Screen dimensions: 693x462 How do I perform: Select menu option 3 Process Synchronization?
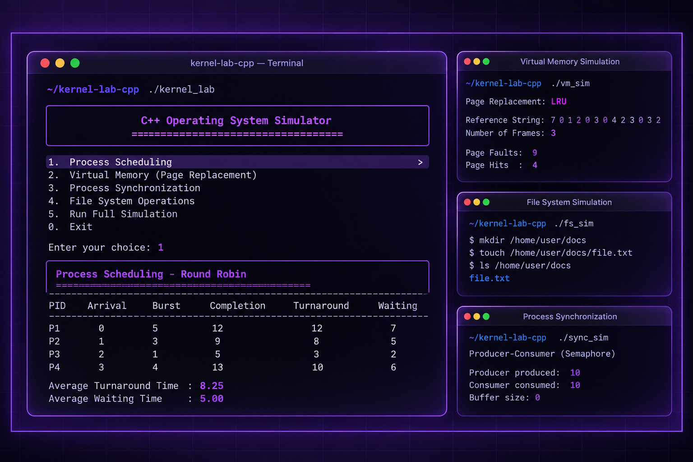(x=124, y=188)
